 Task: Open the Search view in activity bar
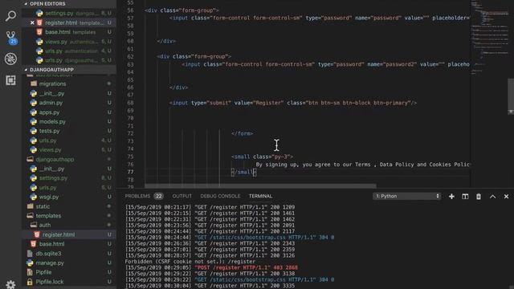point(10,15)
